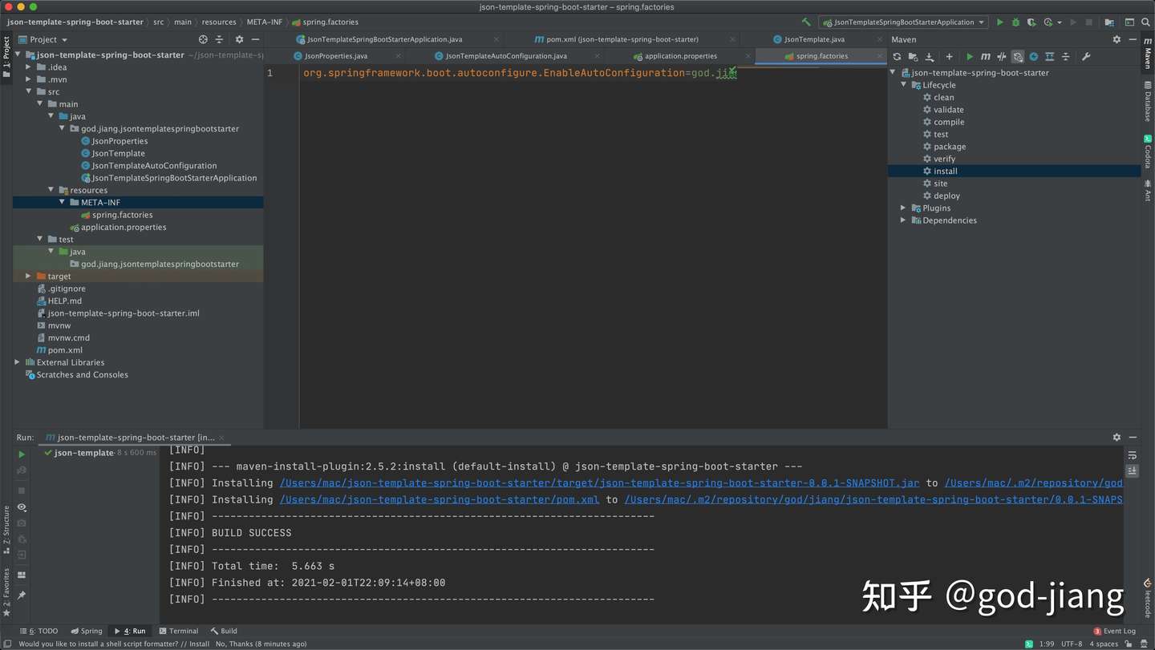Click Download Sources icon in Maven toolbar
Screen dimensions: 1155x650
click(x=930, y=56)
